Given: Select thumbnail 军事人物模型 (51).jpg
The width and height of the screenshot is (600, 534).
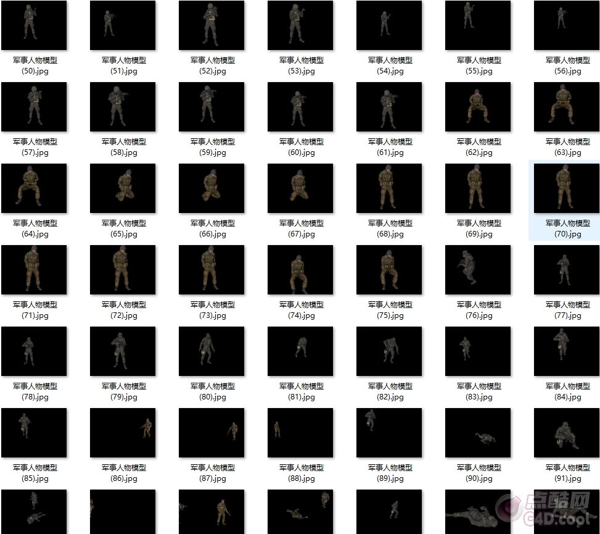Looking at the screenshot, I should click(123, 25).
